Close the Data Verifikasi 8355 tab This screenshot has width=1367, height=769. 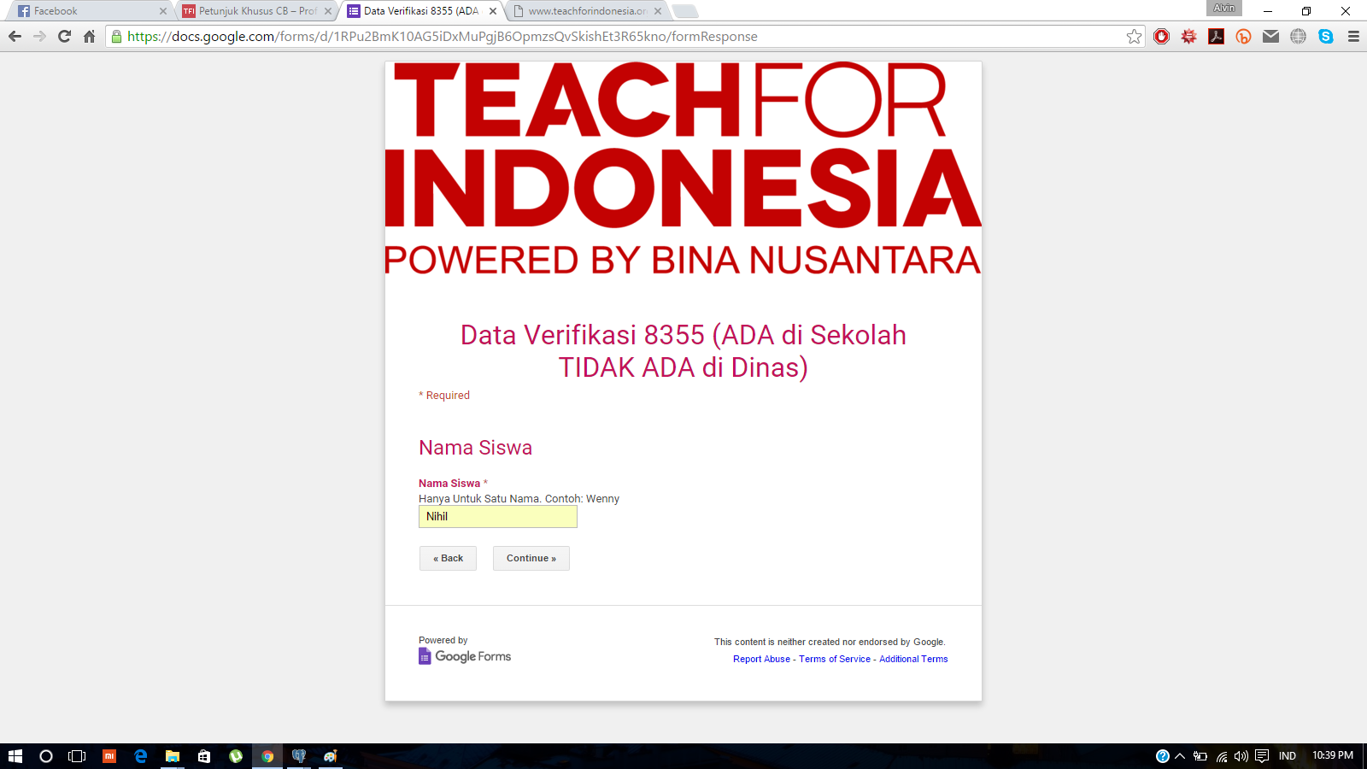coord(493,11)
